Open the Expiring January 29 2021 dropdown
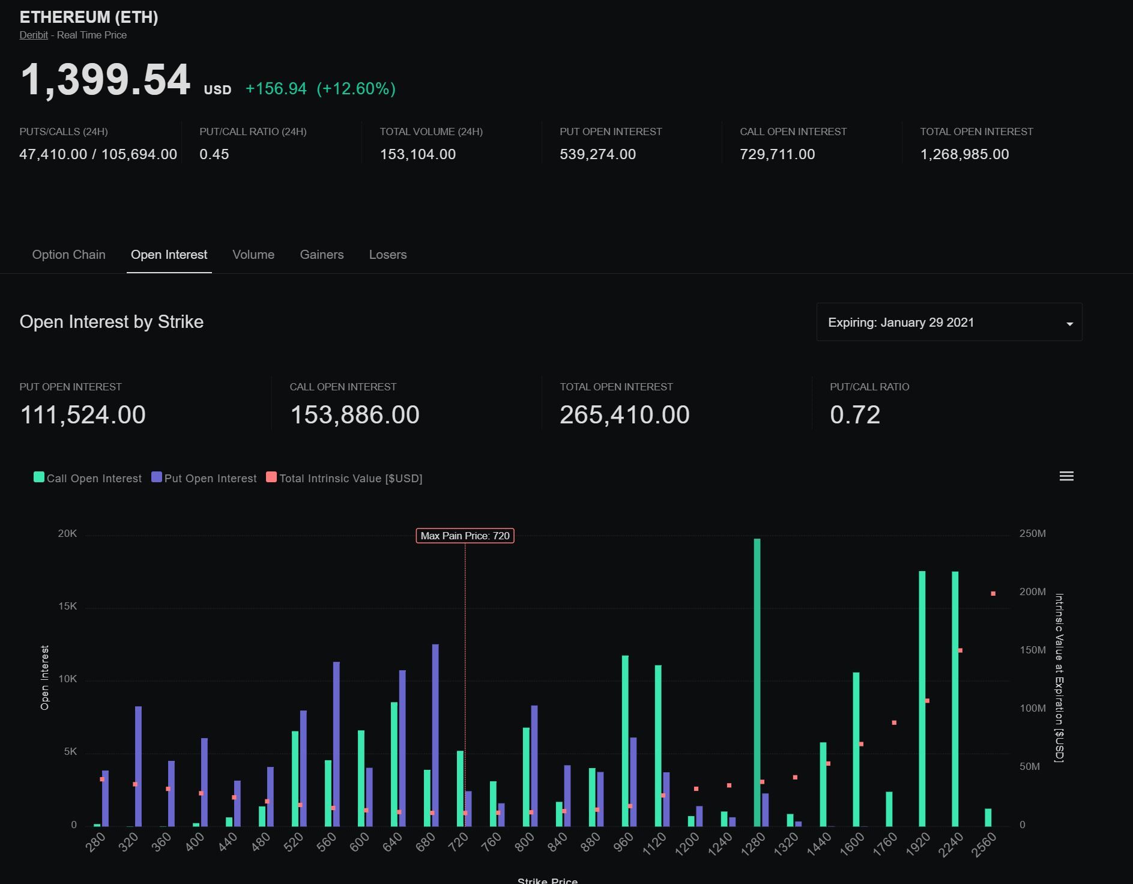Image resolution: width=1133 pixels, height=884 pixels. tap(949, 322)
